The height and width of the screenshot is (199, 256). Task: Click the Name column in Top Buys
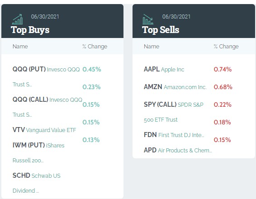(20, 47)
